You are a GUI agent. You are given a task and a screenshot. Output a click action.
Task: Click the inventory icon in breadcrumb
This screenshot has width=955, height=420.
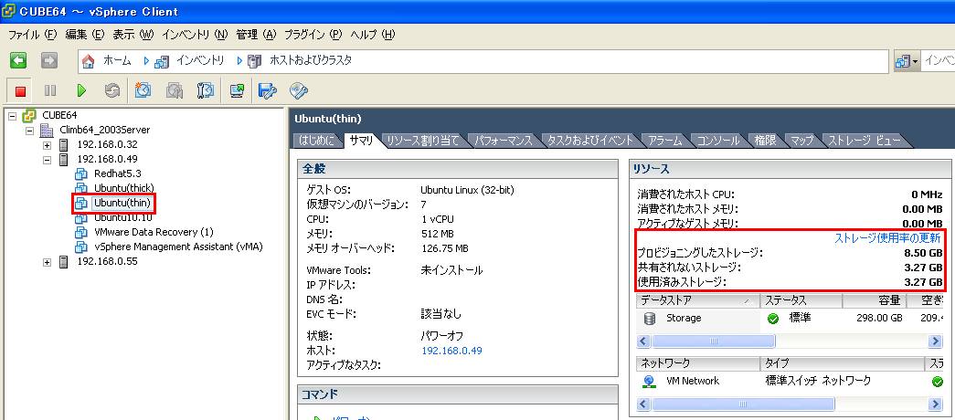[x=162, y=61]
